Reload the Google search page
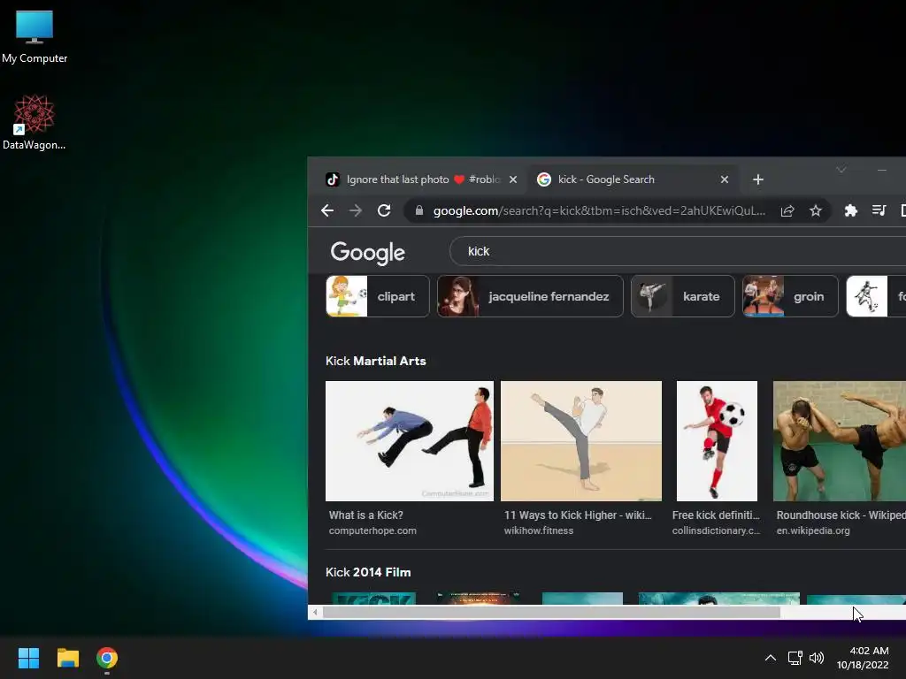The image size is (906, 679). coord(384,210)
